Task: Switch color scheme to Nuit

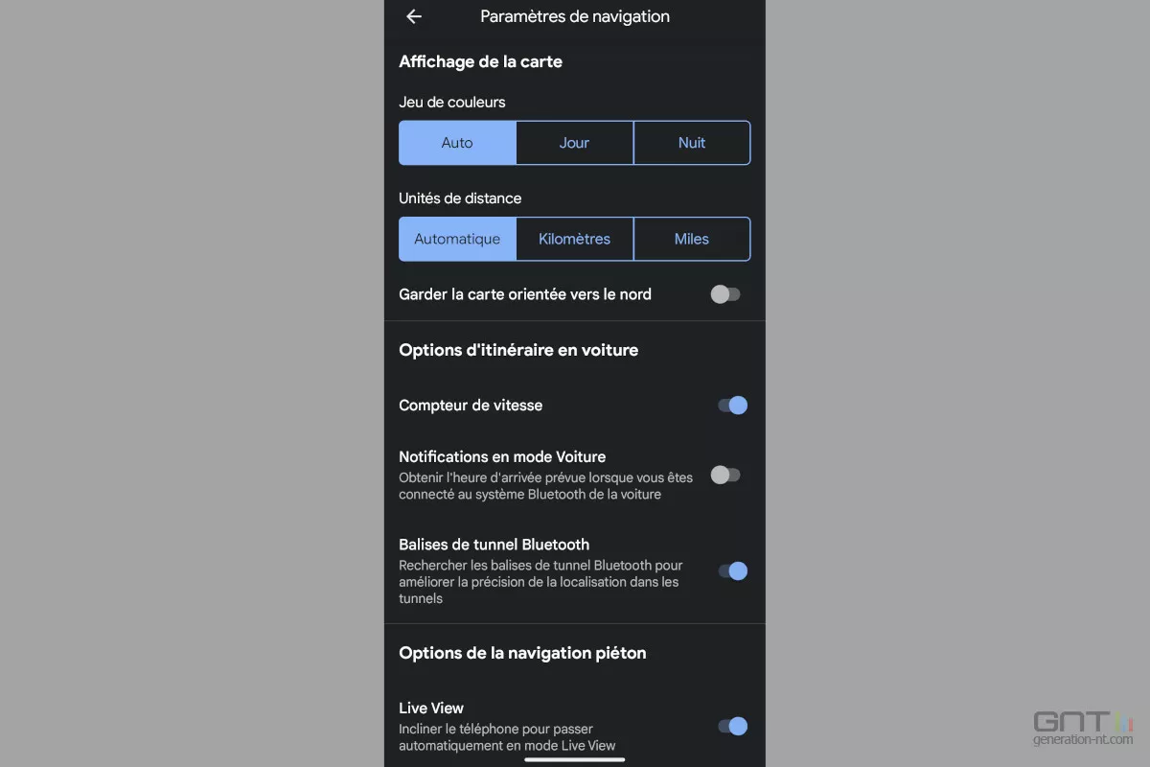Action: click(691, 143)
